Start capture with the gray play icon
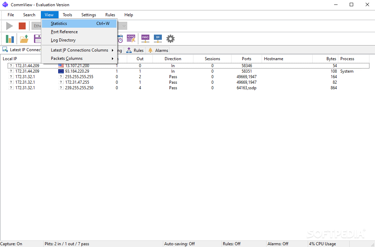 point(10,26)
